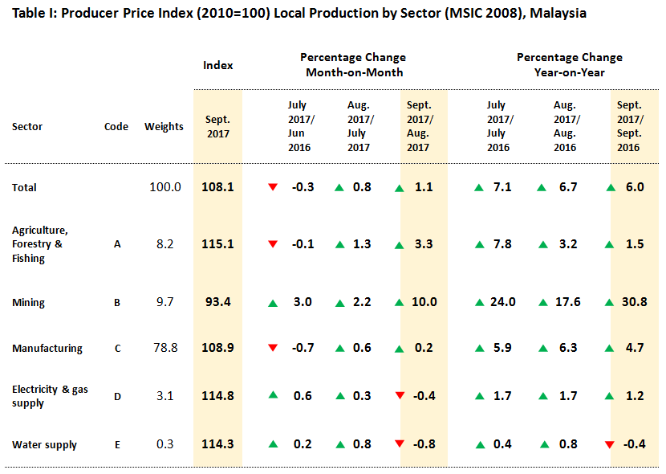666x474 pixels.
Task: Click the Weights column heading
Action: (x=164, y=126)
